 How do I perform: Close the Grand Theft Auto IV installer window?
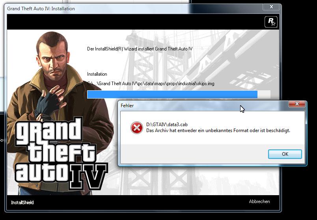[x=271, y=7]
